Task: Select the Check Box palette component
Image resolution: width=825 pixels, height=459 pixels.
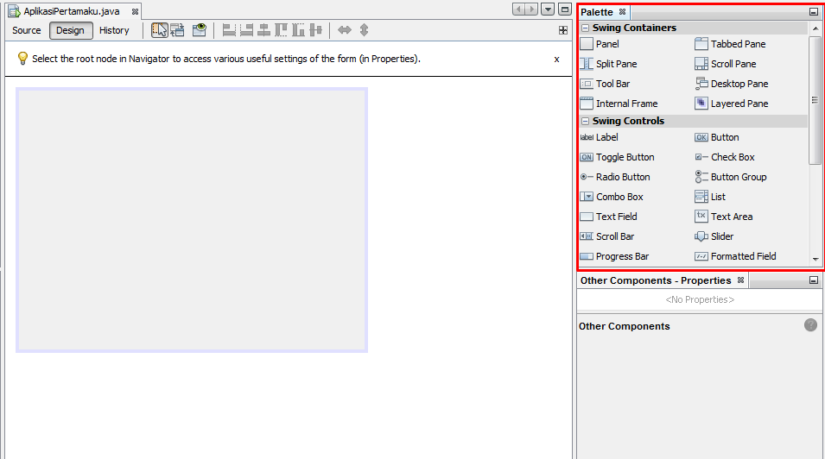Action: pyautogui.click(x=725, y=157)
